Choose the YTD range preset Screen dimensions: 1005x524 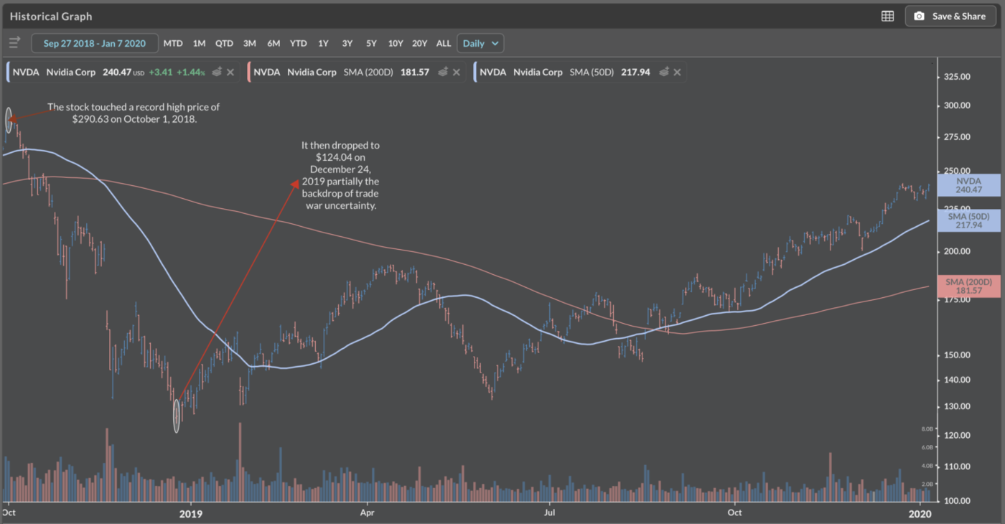[x=298, y=43]
